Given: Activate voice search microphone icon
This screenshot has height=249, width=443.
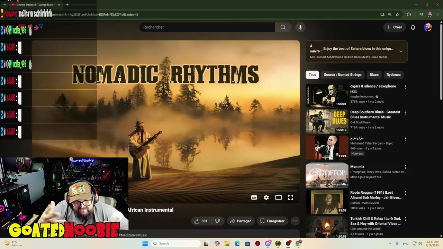Looking at the screenshot, I should [300, 27].
